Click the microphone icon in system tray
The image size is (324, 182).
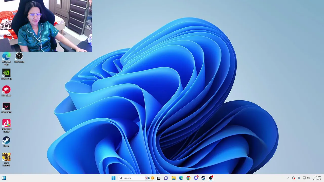[299, 178]
